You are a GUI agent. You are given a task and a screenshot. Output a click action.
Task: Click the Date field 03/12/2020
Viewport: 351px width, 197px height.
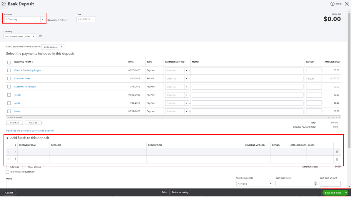[86, 19]
